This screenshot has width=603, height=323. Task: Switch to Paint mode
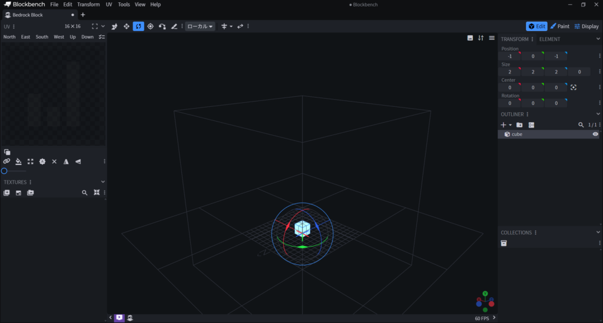point(559,26)
